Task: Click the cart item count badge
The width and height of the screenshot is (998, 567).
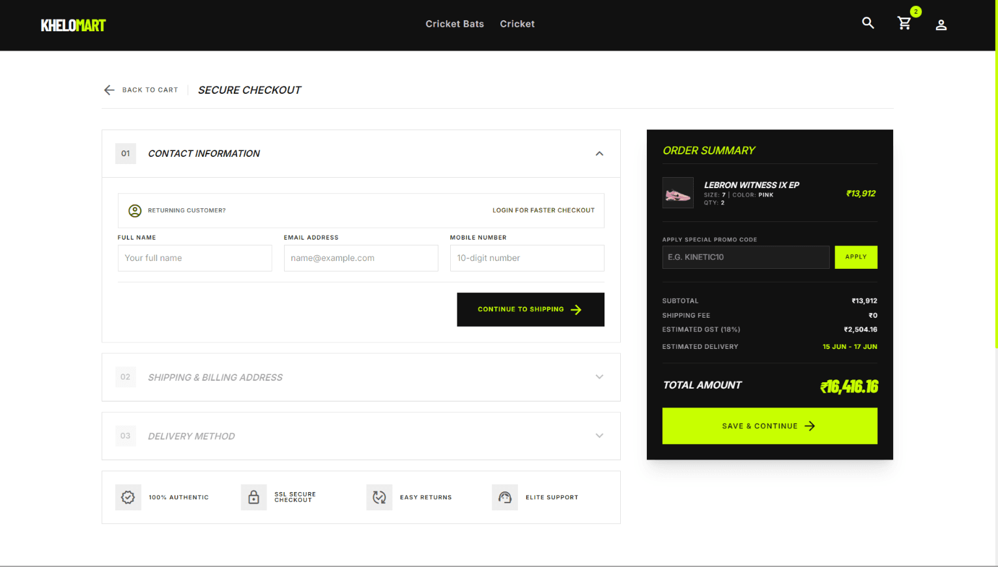Action: pos(916,12)
